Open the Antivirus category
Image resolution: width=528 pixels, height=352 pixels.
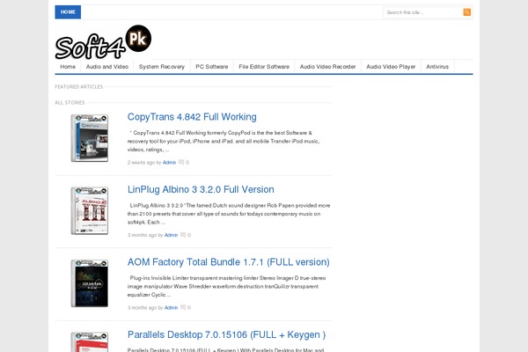[437, 67]
